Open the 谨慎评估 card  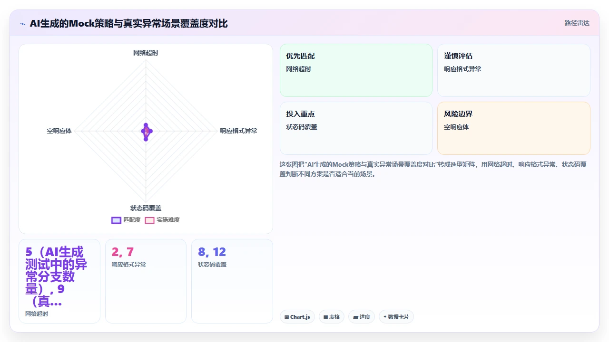(x=514, y=70)
